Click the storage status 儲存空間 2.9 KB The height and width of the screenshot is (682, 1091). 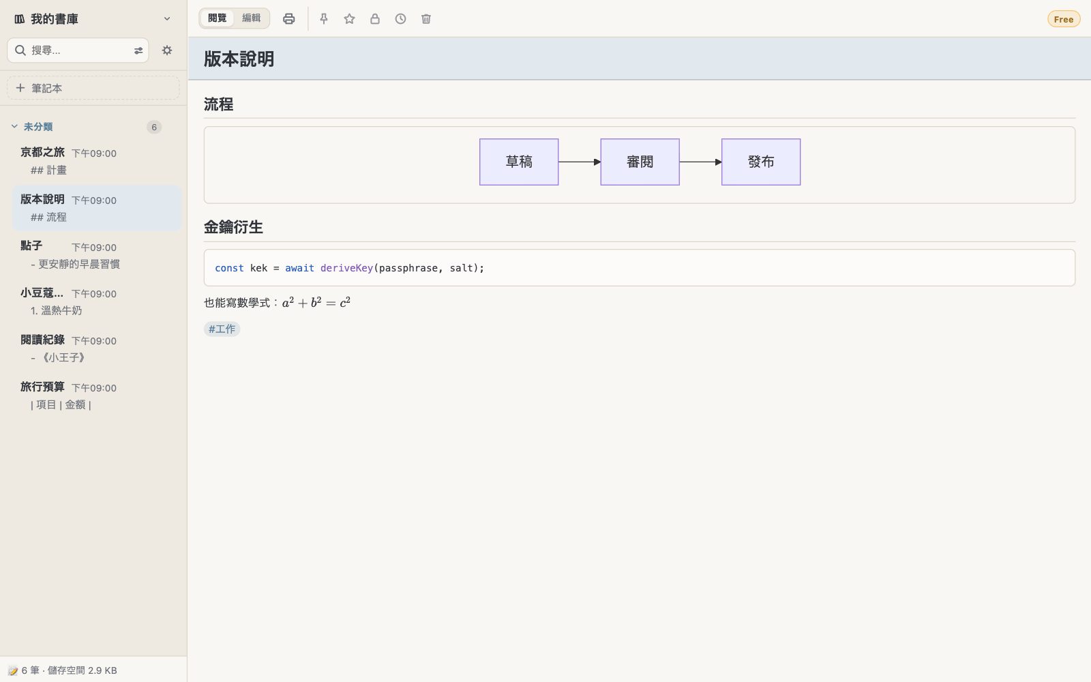pyautogui.click(x=82, y=670)
